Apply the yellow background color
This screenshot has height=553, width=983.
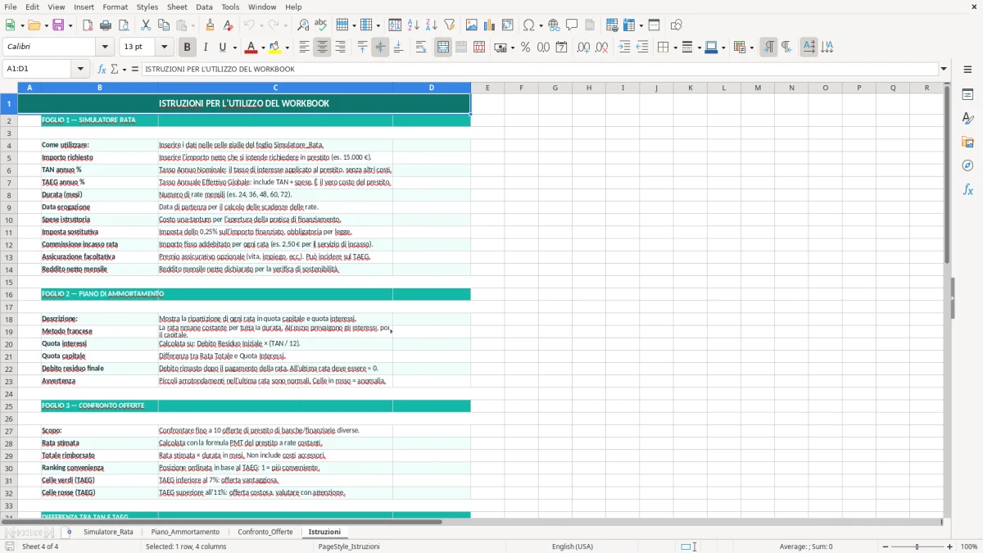[x=275, y=48]
